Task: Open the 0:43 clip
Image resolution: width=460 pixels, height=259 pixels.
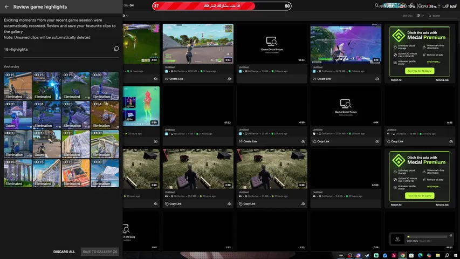Action: 420,106
